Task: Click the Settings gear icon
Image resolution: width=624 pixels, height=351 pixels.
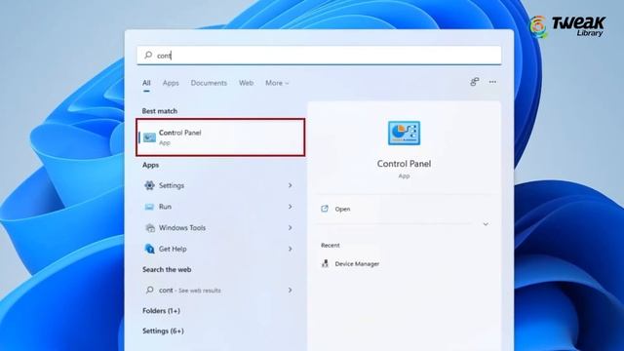Action: click(149, 185)
